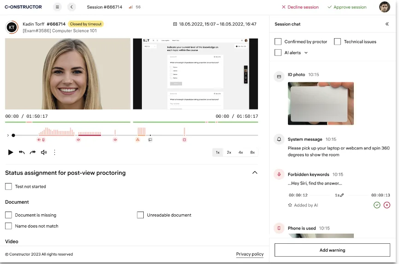The image size is (399, 264).
Task: Open the ID photo image in chat
Action: point(321,103)
